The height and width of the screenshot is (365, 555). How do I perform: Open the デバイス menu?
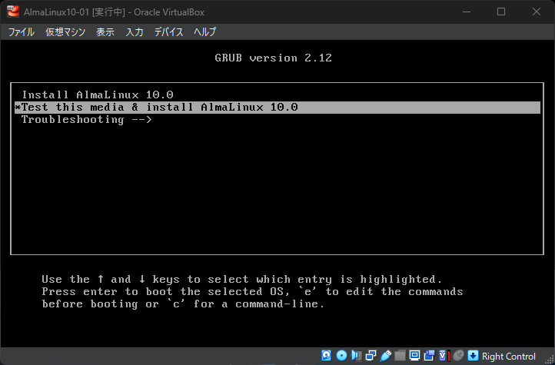click(x=169, y=32)
